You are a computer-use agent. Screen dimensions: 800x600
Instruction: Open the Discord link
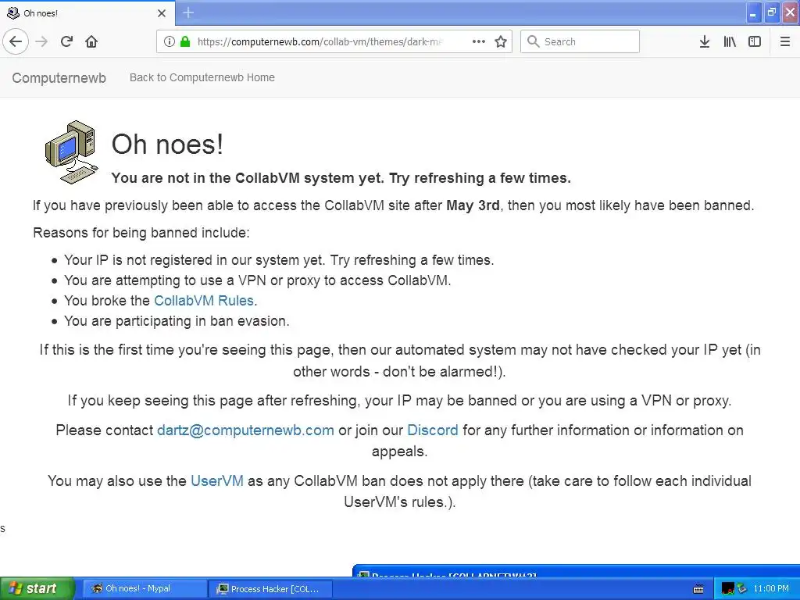433,430
